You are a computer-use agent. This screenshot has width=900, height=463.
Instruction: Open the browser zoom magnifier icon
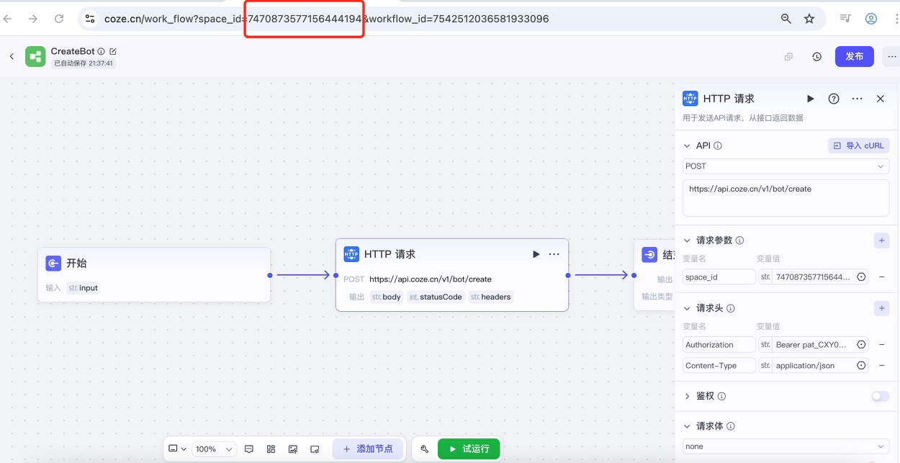click(786, 19)
